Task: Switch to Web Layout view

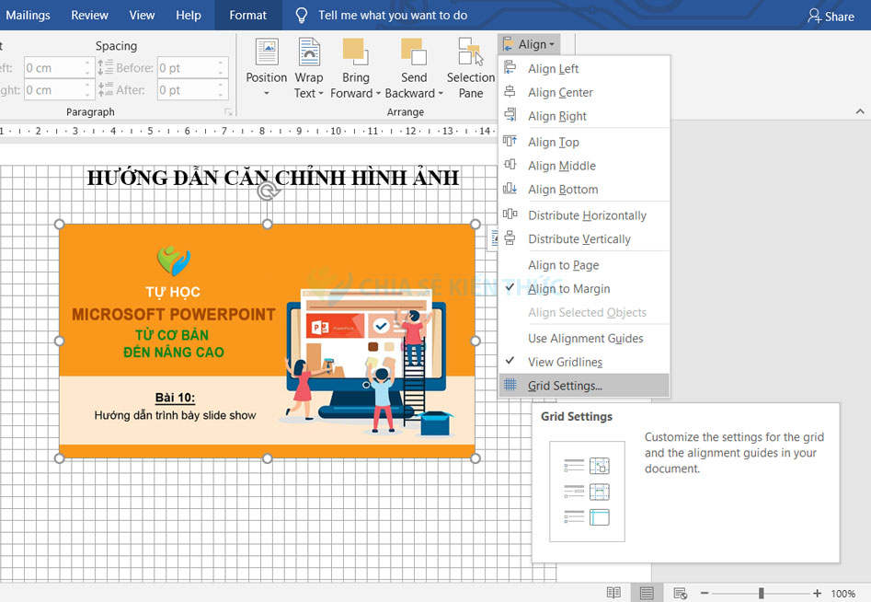Action: (x=680, y=593)
